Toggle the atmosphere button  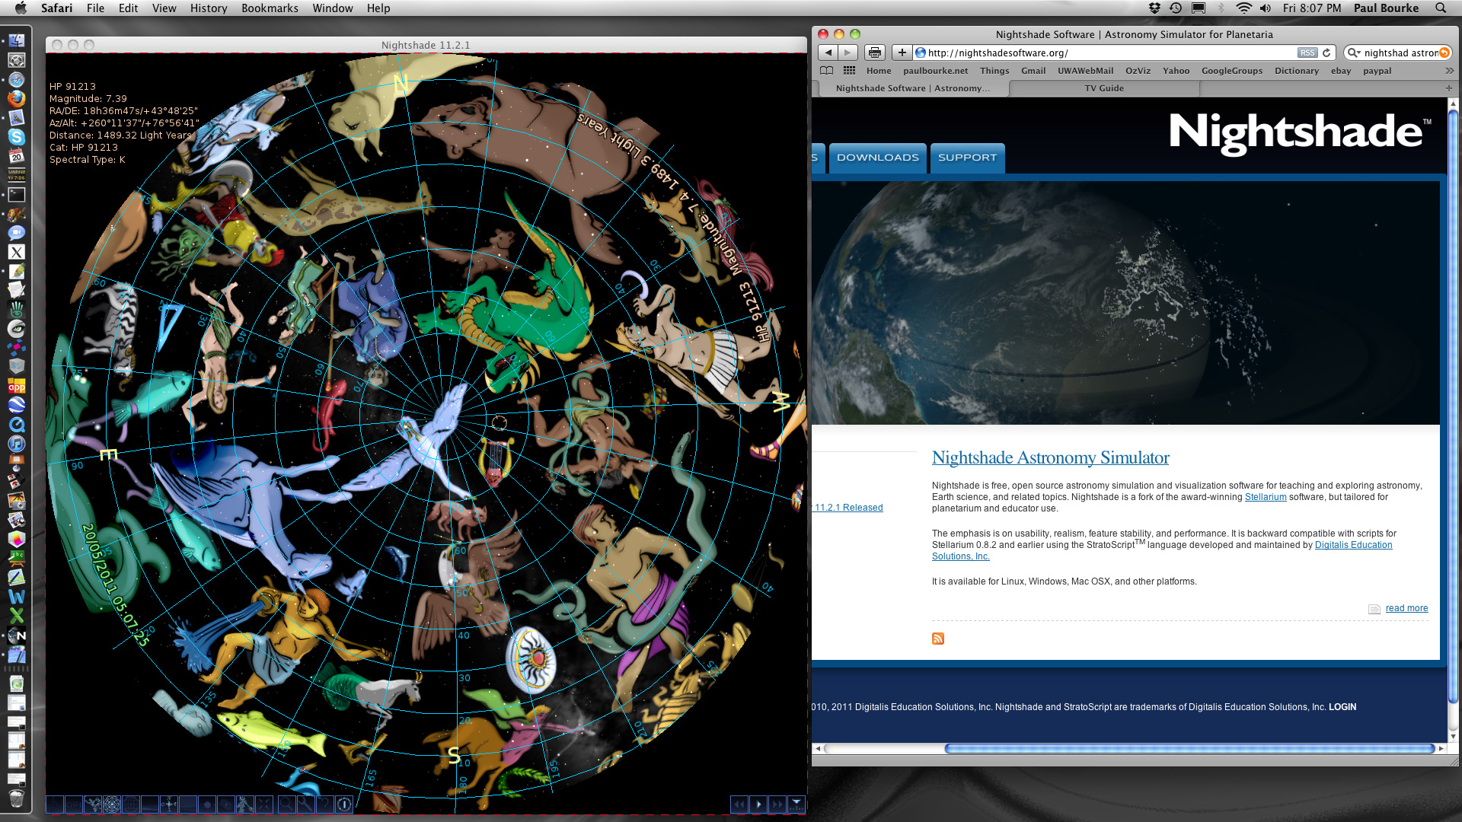[188, 804]
